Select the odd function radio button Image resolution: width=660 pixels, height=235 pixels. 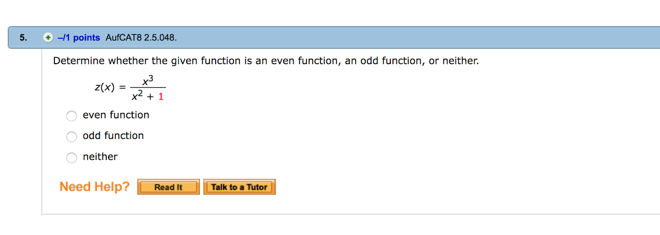coord(71,137)
